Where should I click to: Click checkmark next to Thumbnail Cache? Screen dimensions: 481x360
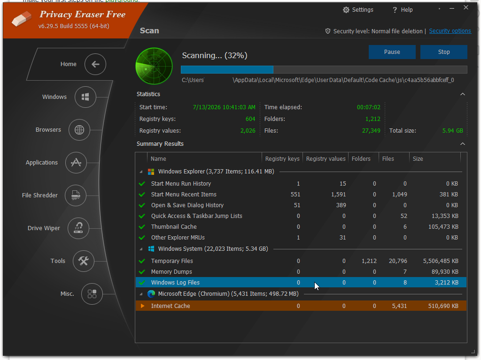tap(142, 227)
